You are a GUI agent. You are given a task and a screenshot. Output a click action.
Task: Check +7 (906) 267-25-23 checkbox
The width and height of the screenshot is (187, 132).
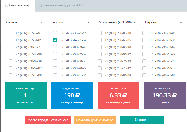(144, 61)
